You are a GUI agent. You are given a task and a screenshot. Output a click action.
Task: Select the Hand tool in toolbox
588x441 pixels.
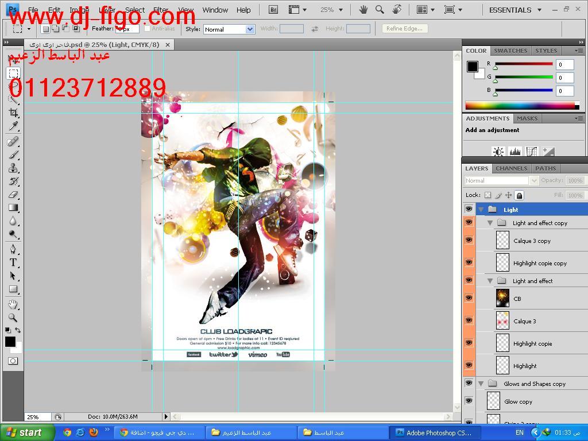tap(13, 304)
